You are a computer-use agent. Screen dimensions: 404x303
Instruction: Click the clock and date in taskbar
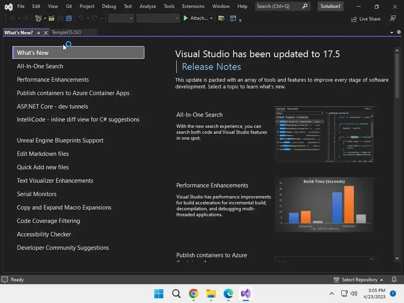click(375, 294)
